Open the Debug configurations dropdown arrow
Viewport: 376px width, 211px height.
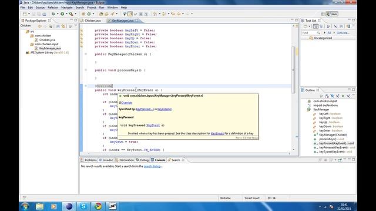[x=58, y=14]
